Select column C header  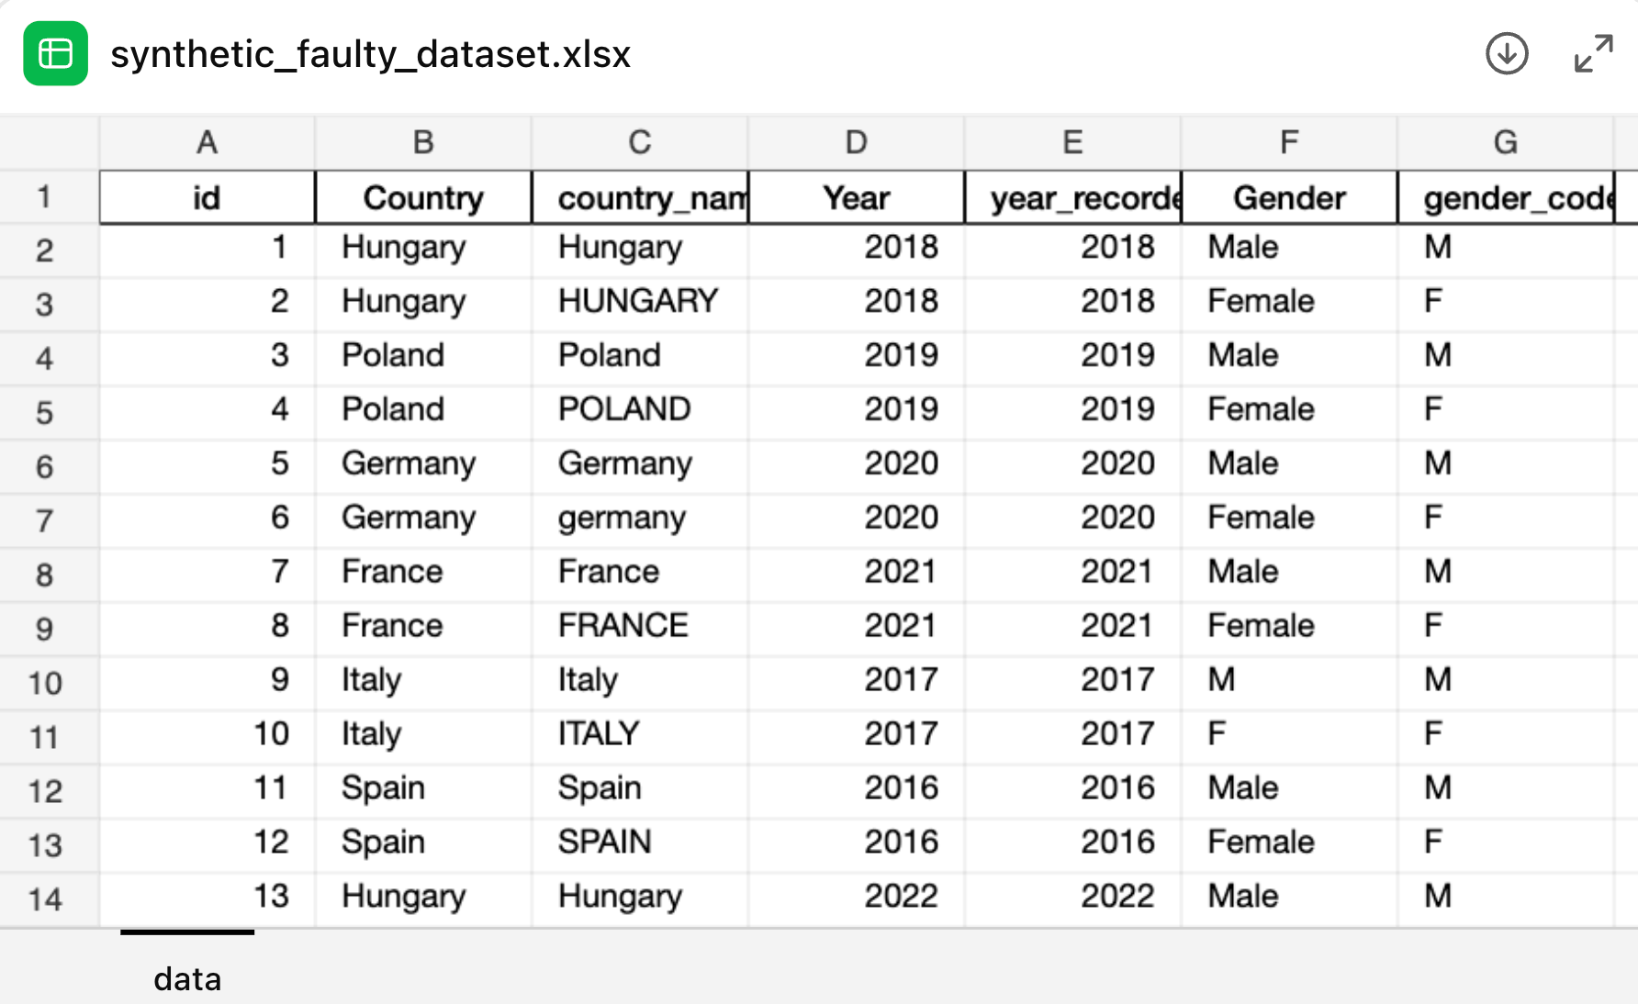coord(639,142)
